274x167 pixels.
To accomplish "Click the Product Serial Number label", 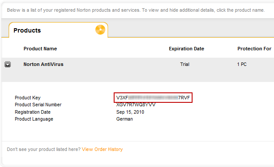I will coord(38,105).
